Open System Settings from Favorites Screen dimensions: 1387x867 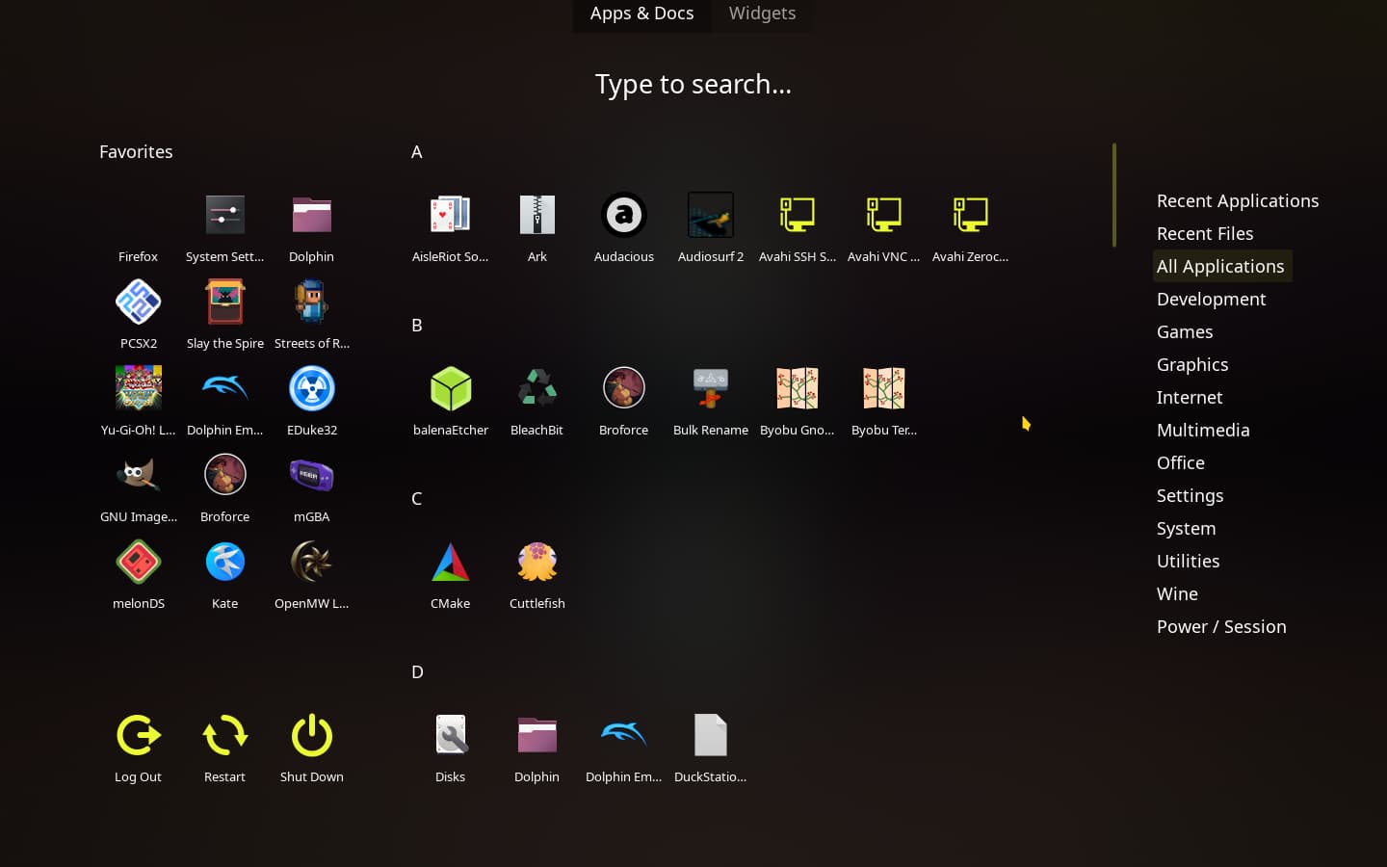[224, 228]
